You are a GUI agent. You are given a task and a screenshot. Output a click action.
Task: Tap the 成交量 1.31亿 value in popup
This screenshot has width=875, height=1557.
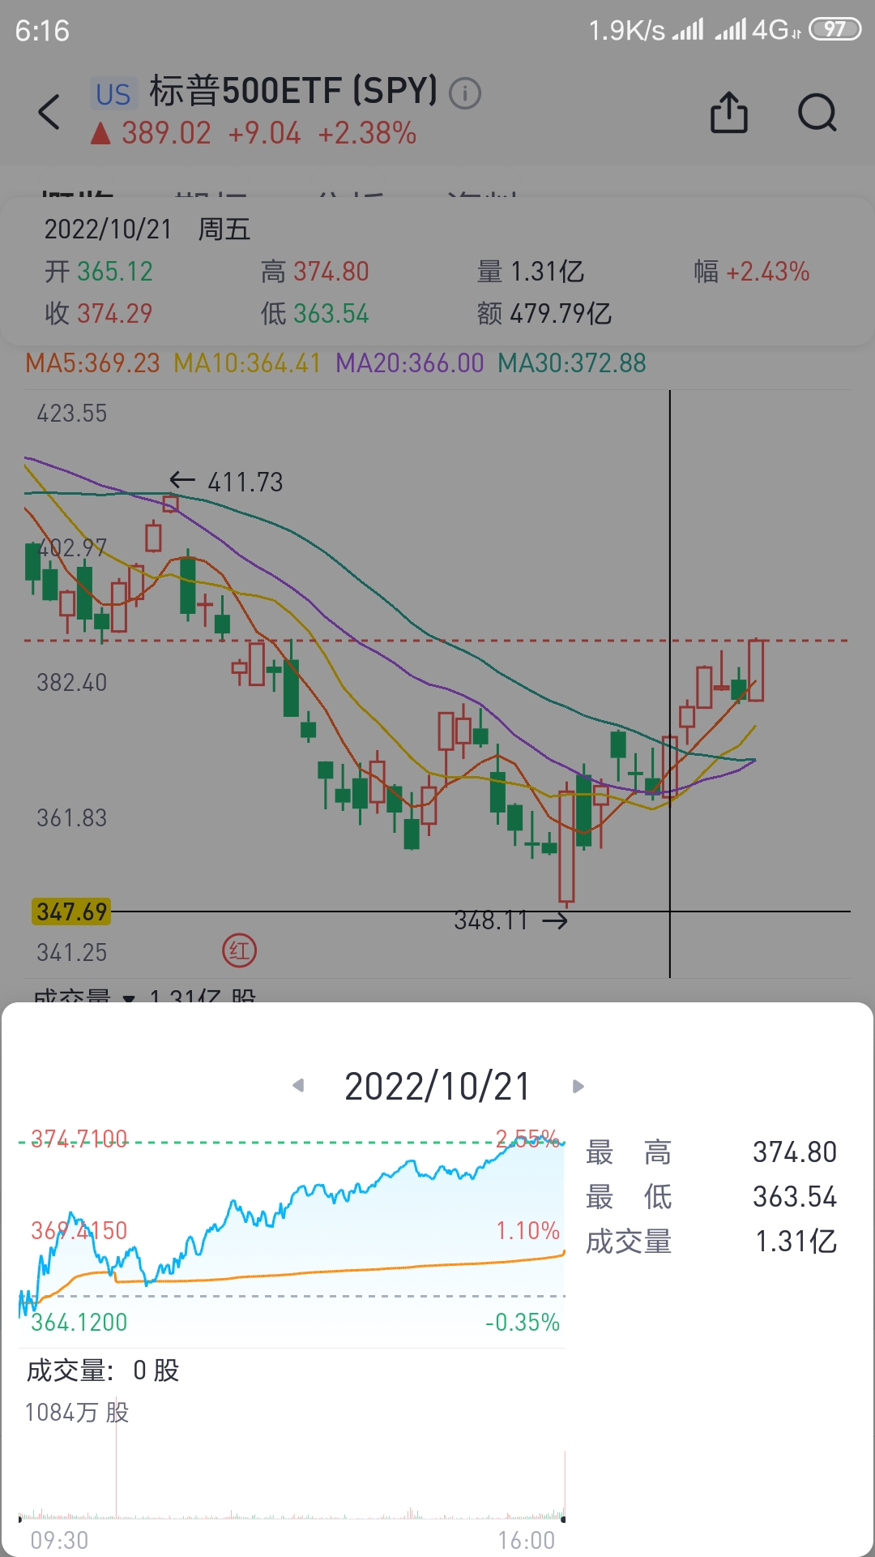796,1242
